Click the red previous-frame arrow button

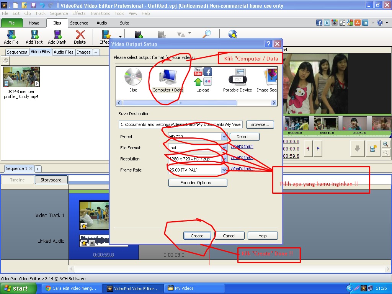tap(308, 149)
